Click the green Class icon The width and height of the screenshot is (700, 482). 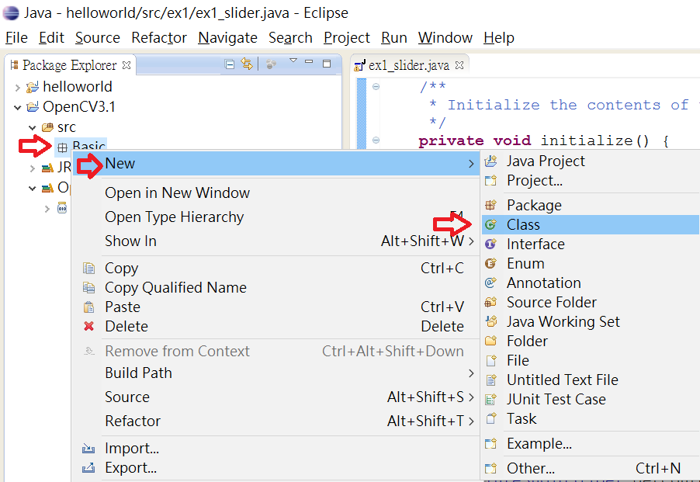point(490,224)
